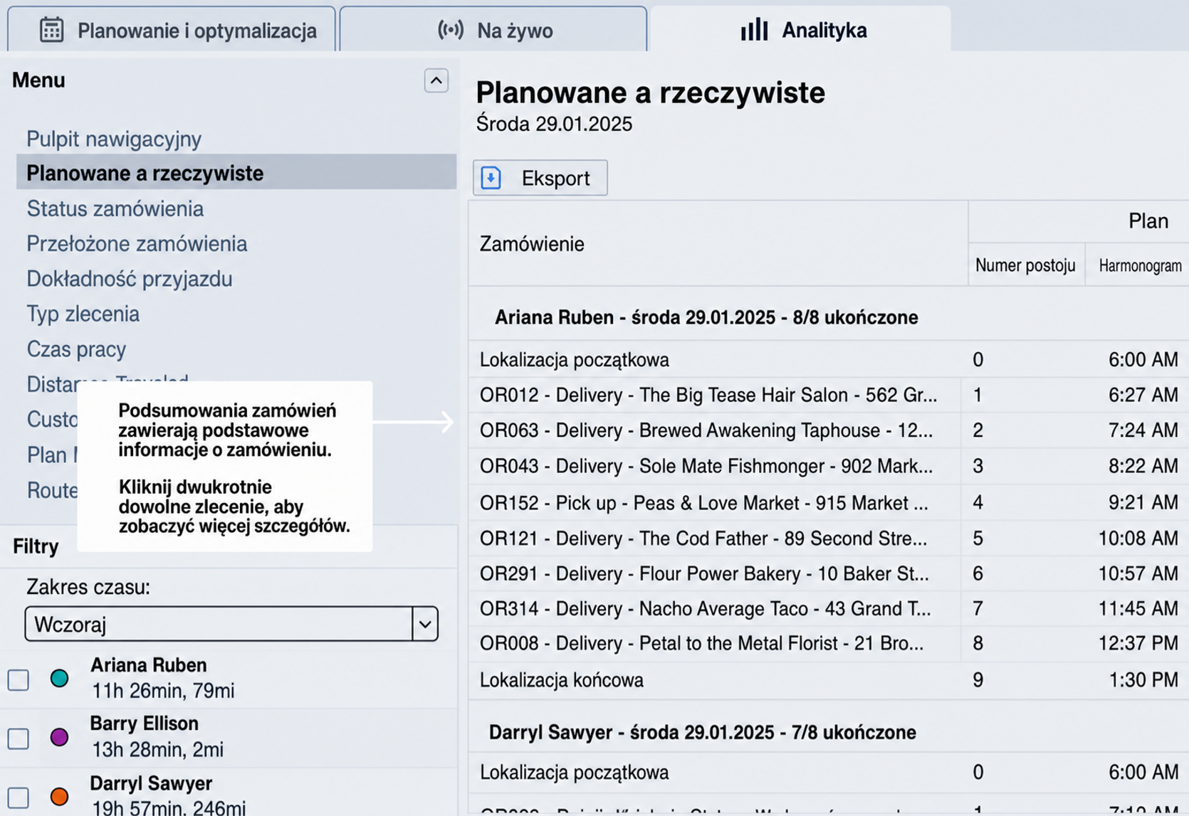This screenshot has height=816, width=1189.
Task: Click stop number 7 cell
Action: (x=978, y=608)
